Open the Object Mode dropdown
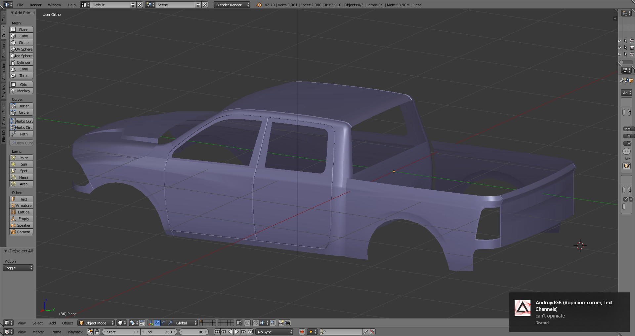The width and height of the screenshot is (635, 336). 96,323
